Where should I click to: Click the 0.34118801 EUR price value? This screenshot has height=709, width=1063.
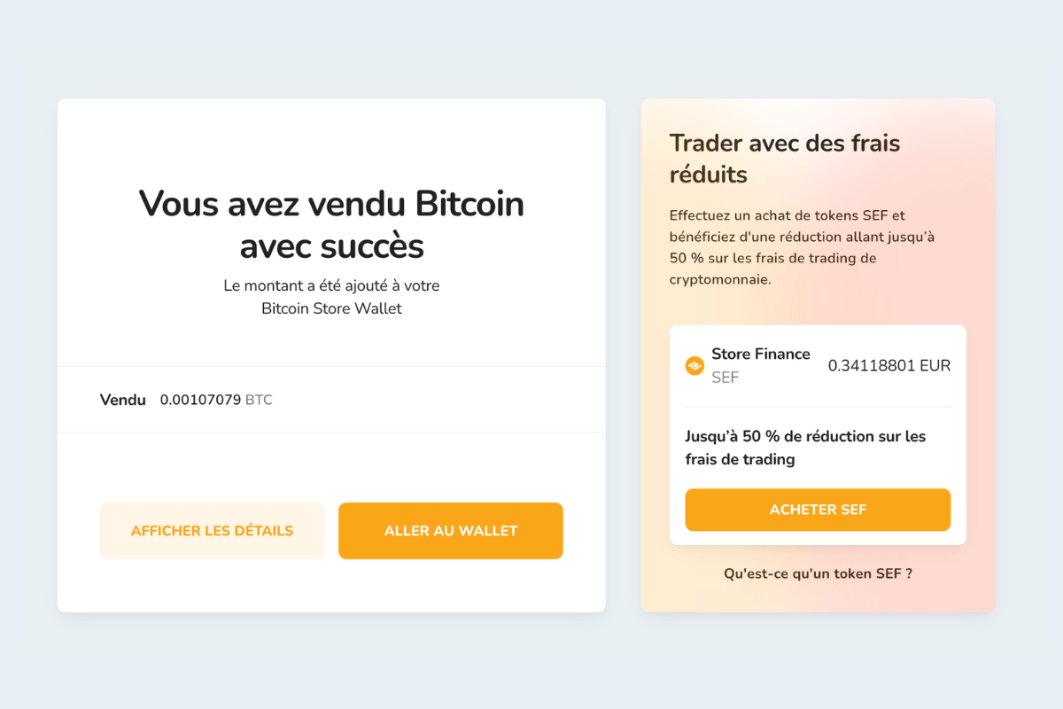click(888, 364)
